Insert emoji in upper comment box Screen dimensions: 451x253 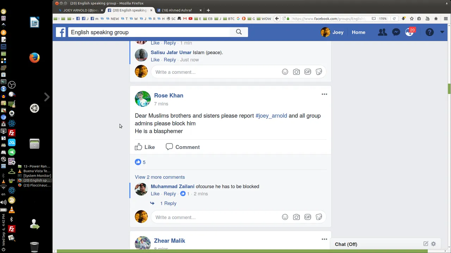tap(285, 72)
